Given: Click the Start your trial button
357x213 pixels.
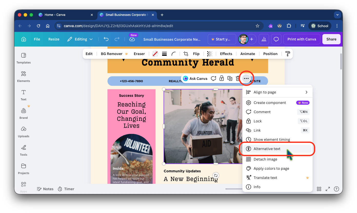Looking at the screenshot, I should [222, 39].
